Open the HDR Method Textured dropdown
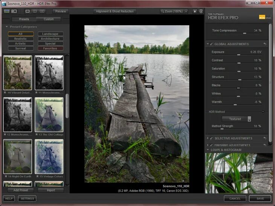The width and height of the screenshot is (275, 206). click(x=237, y=119)
